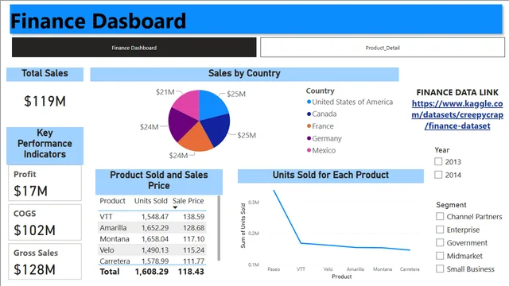
Task: Click the COGS $102M card
Action: click(45, 222)
